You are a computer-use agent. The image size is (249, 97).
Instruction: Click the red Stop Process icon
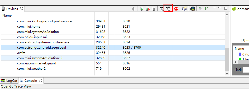[176, 9]
